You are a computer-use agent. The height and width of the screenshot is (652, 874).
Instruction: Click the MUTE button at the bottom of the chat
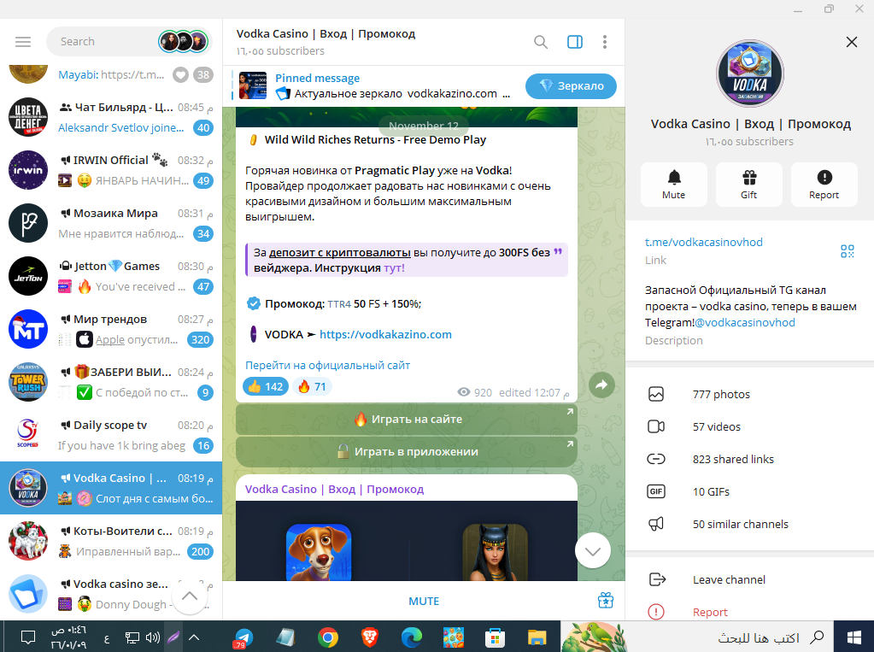(424, 602)
